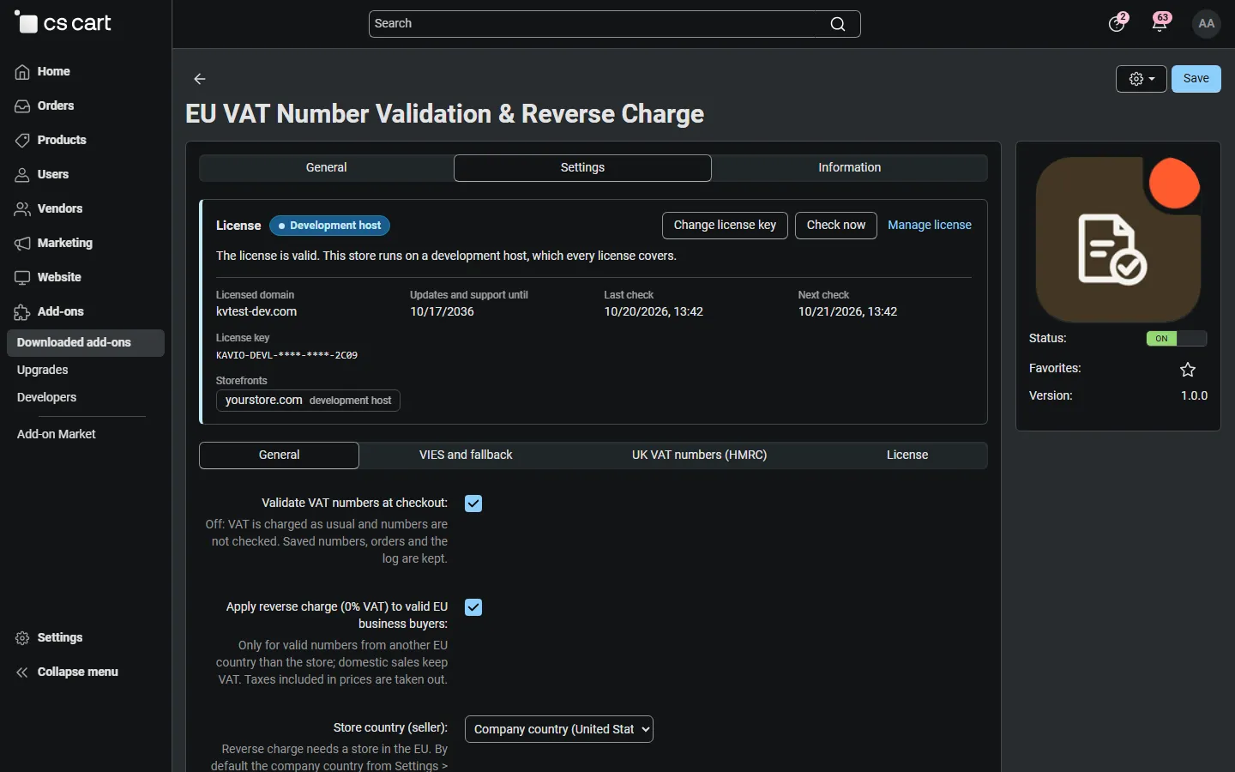This screenshot has height=772, width=1235.
Task: Open Products tag icon in sidebar
Action: [x=22, y=141]
